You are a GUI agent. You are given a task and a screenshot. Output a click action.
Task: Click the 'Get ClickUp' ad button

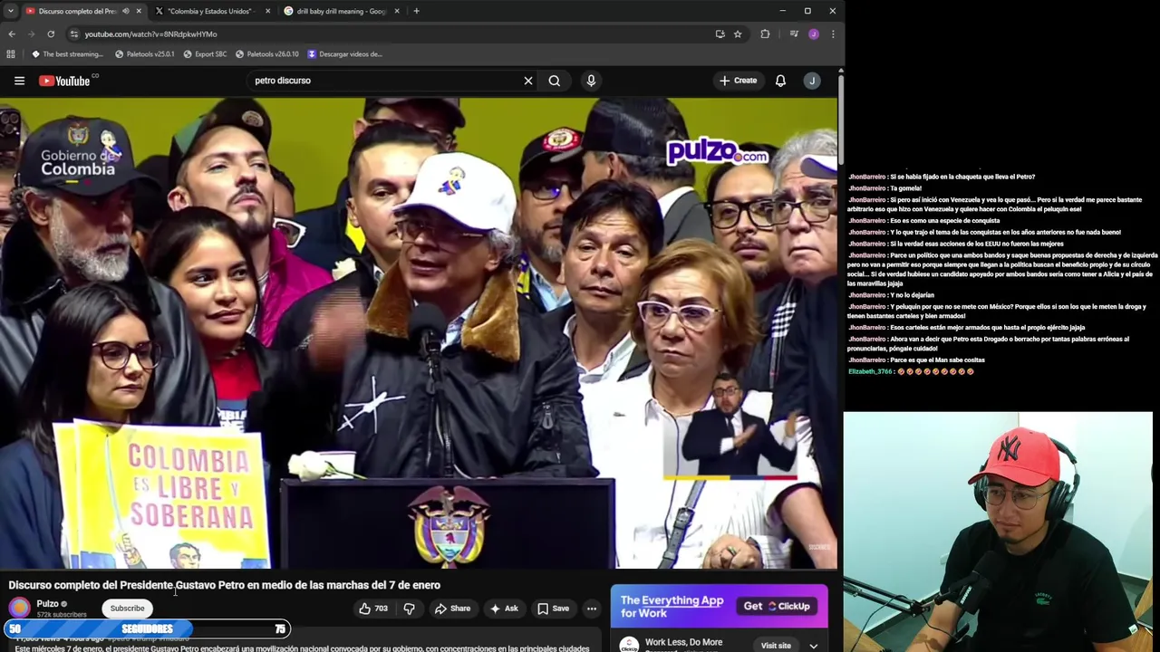point(777,607)
